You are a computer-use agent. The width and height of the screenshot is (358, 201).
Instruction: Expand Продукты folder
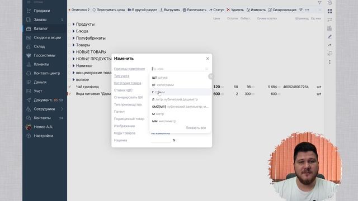pos(73,24)
